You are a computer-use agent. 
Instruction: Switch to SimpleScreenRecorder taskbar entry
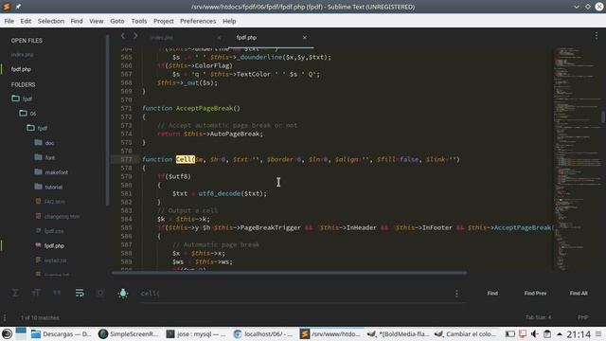128,333
